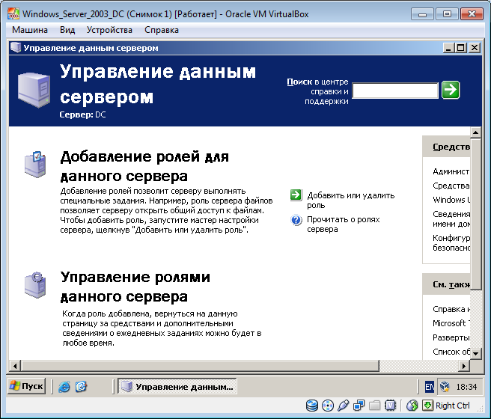
Task: Click the vertical scrollbar down arrow
Action: click(476, 354)
